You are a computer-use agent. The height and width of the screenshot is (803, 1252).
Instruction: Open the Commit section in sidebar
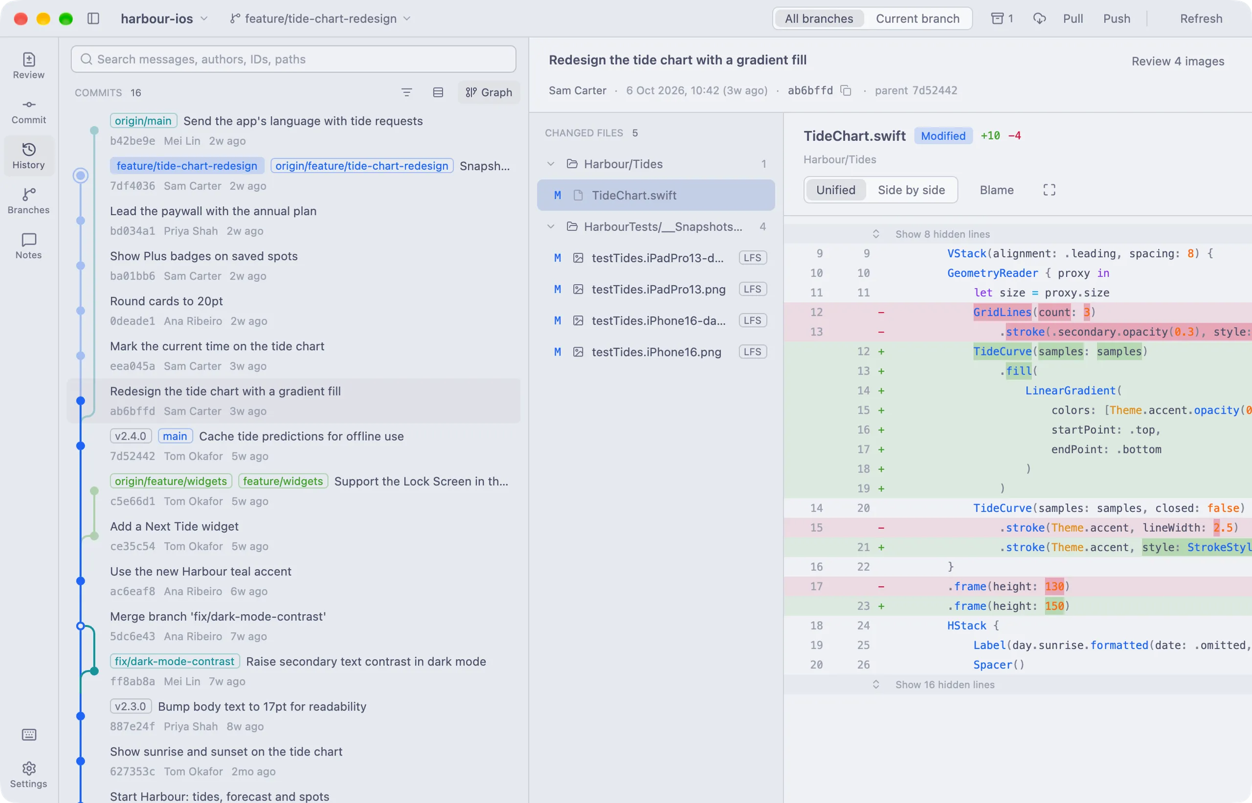click(29, 112)
